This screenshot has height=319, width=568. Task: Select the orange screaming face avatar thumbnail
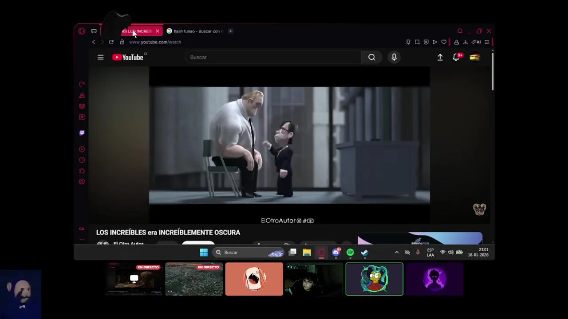254,279
